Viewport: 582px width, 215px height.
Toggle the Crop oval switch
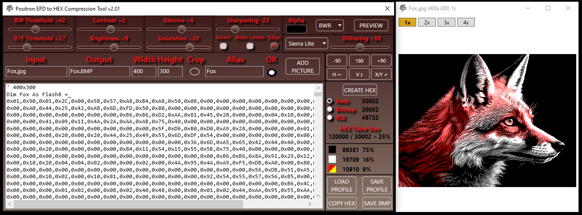[x=195, y=72]
